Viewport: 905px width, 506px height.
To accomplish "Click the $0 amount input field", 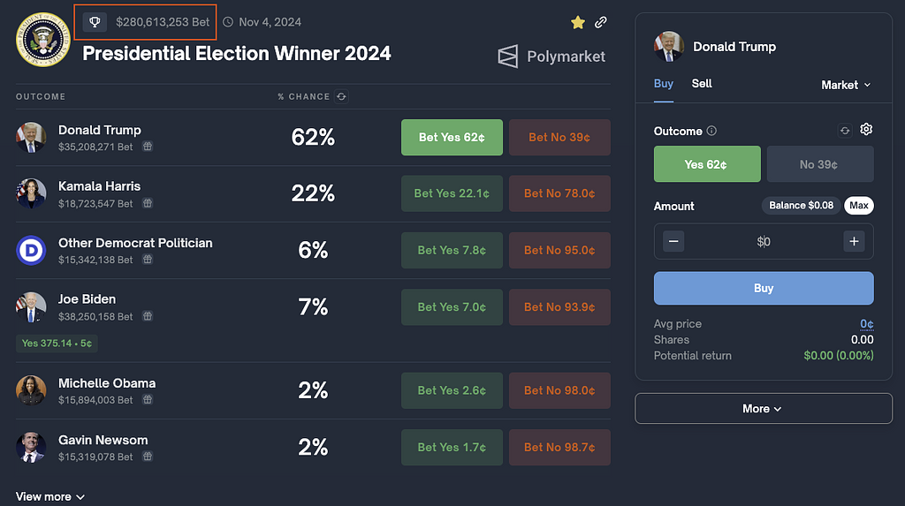I will (x=764, y=241).
